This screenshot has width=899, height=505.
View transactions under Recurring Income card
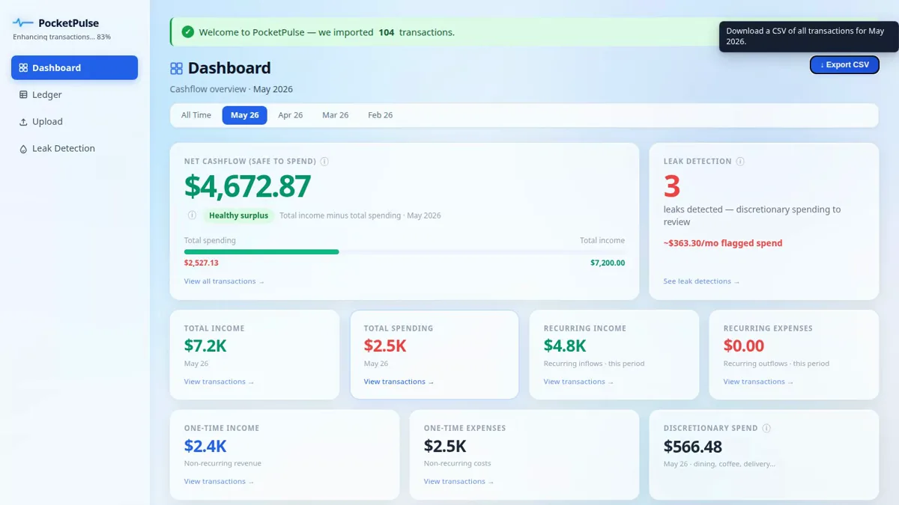[578, 382]
